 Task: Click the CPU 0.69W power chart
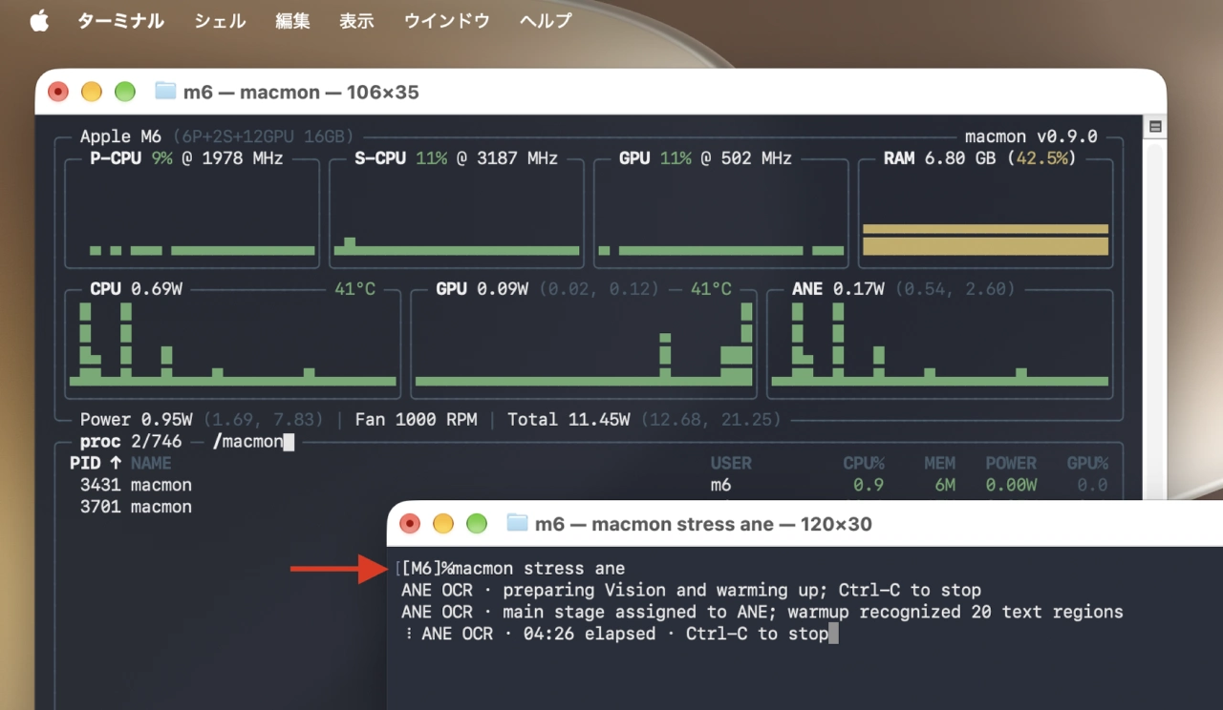pos(232,344)
